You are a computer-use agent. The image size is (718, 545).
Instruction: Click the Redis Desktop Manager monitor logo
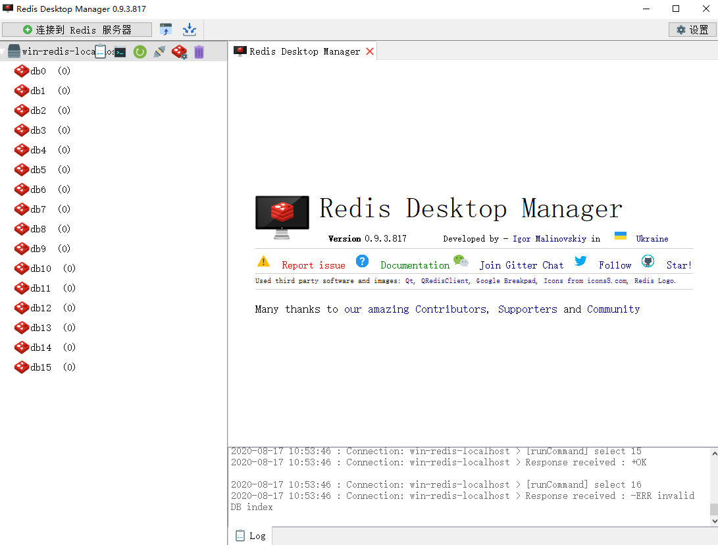coord(282,217)
